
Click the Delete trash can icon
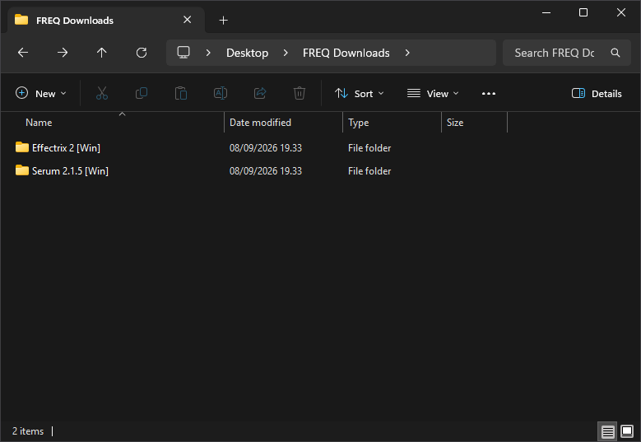coord(300,93)
